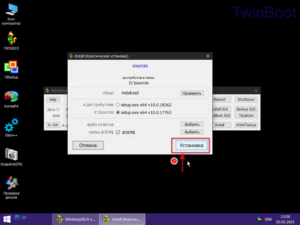300x225 pixels.
Task: Select the Install taskbar window item
Action: [122, 219]
